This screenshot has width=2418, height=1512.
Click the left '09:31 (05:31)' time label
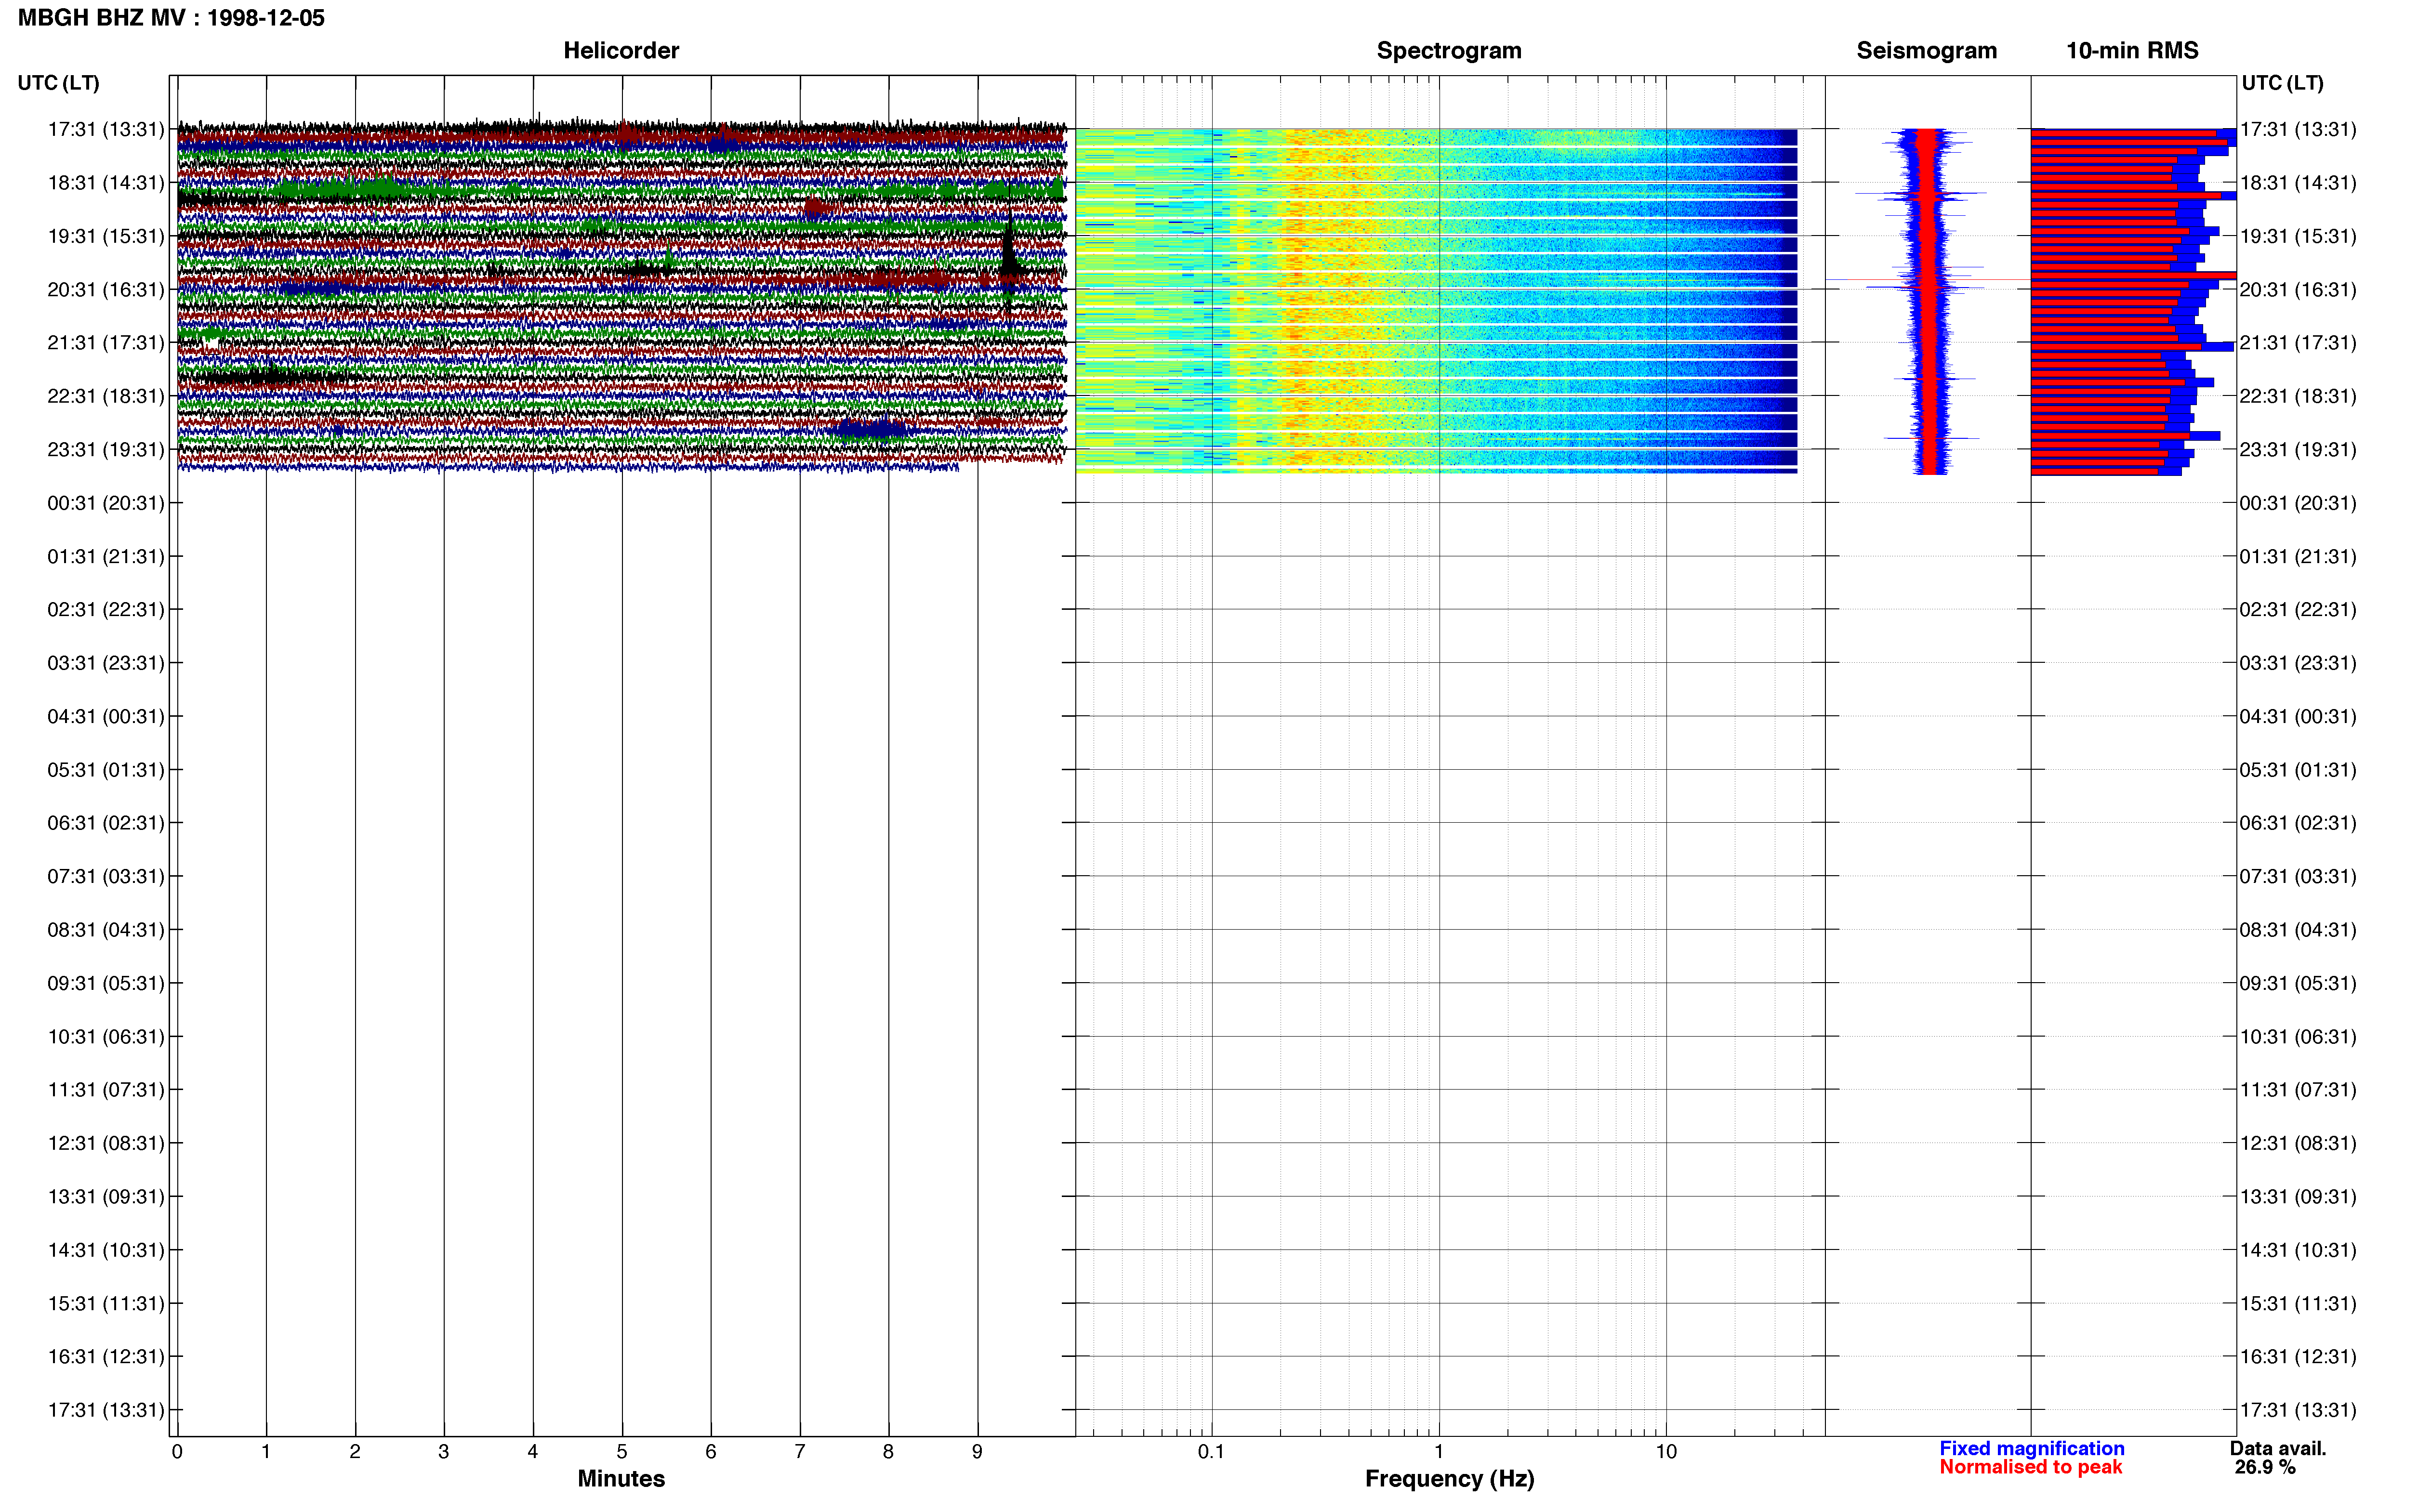pyautogui.click(x=106, y=983)
